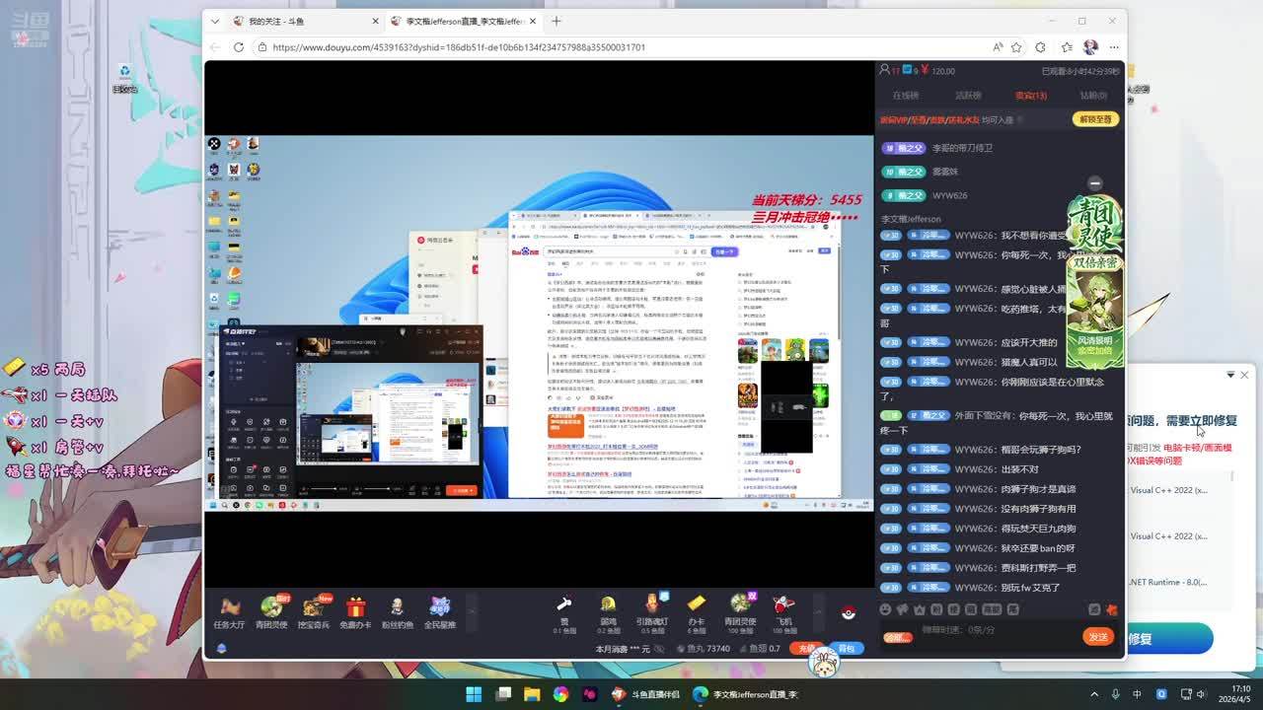Click the 免费办卡 gift box icon
The image size is (1263, 710).
pyautogui.click(x=356, y=610)
